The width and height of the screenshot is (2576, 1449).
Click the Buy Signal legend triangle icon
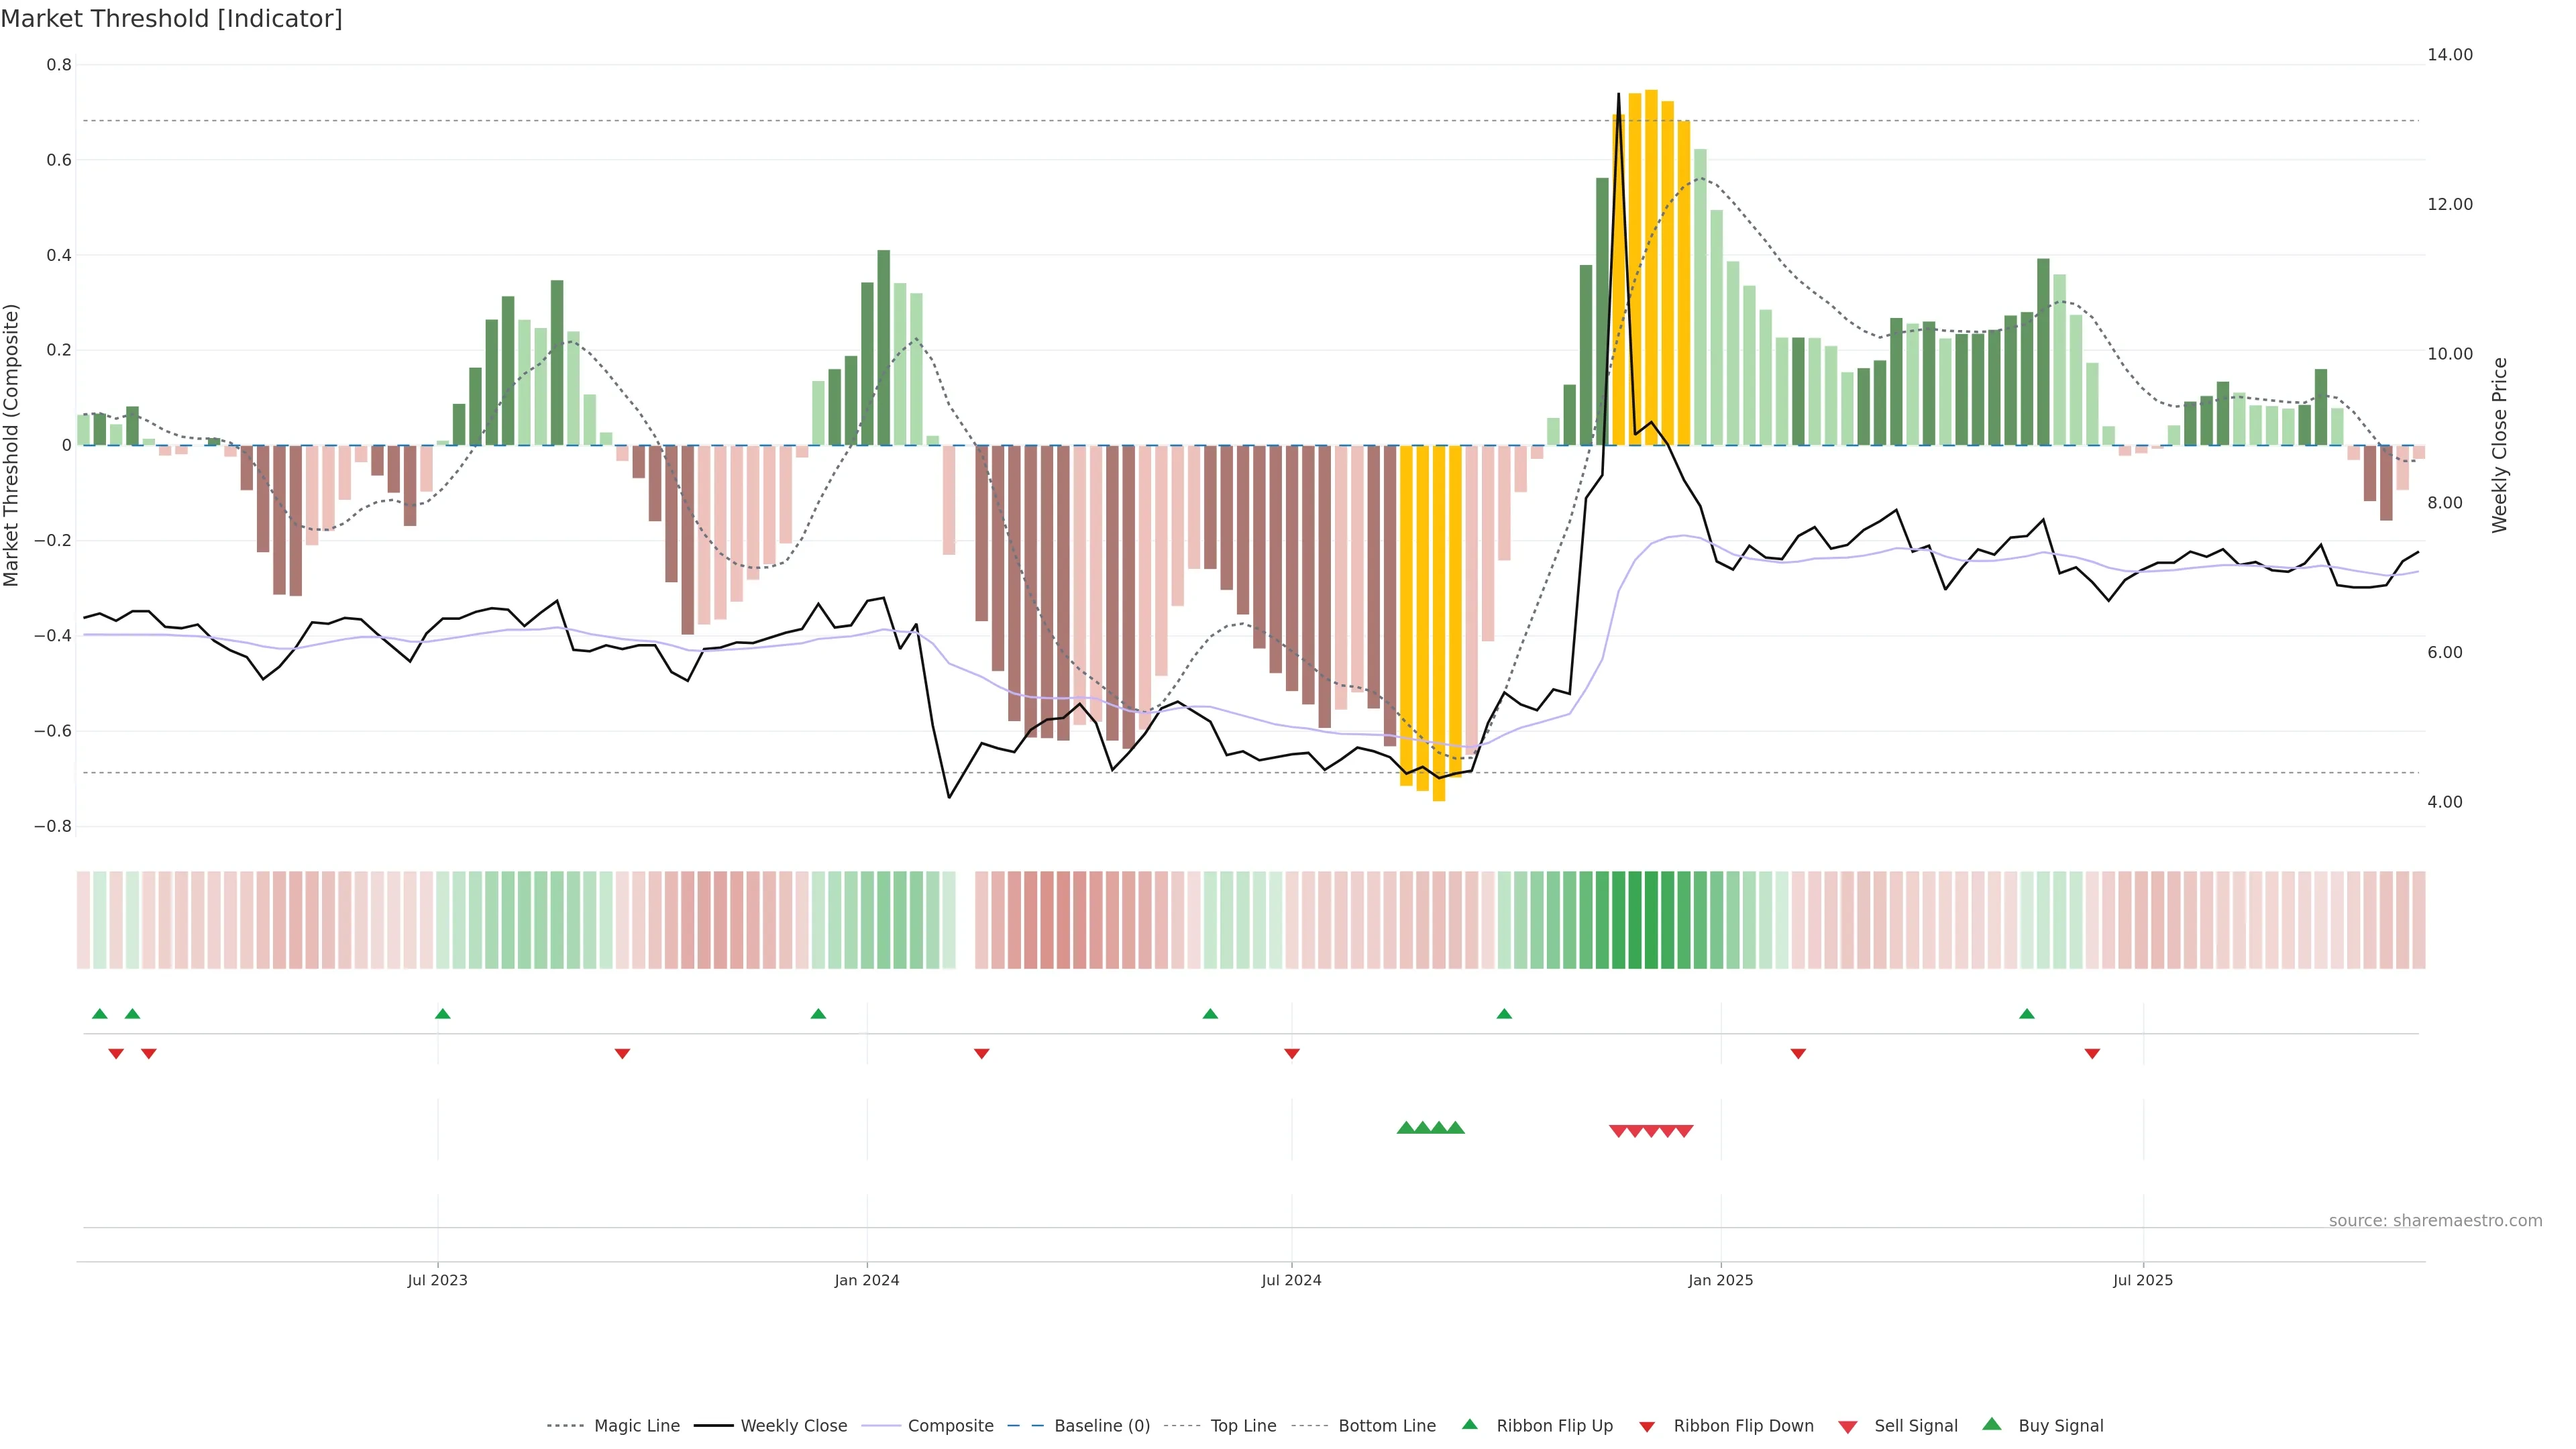(1992, 1424)
